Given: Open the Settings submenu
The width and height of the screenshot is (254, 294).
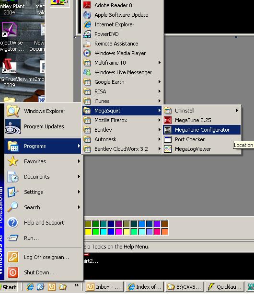Looking at the screenshot, I should tap(43, 192).
